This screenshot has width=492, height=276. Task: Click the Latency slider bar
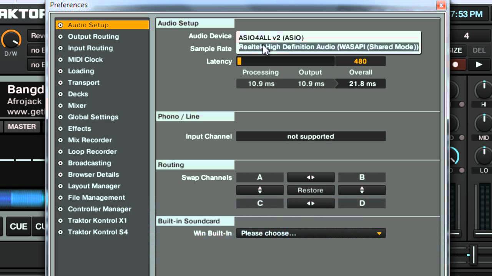[285, 61]
